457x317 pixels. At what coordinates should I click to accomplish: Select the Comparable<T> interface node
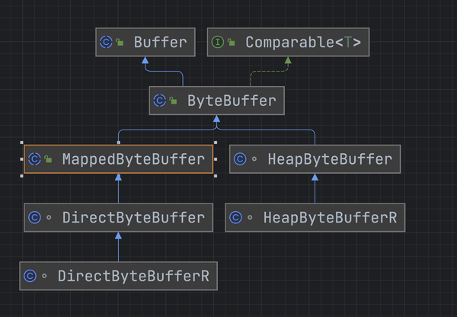click(288, 42)
